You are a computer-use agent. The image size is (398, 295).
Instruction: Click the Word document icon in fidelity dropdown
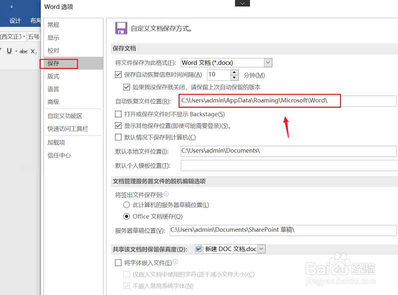(x=199, y=249)
